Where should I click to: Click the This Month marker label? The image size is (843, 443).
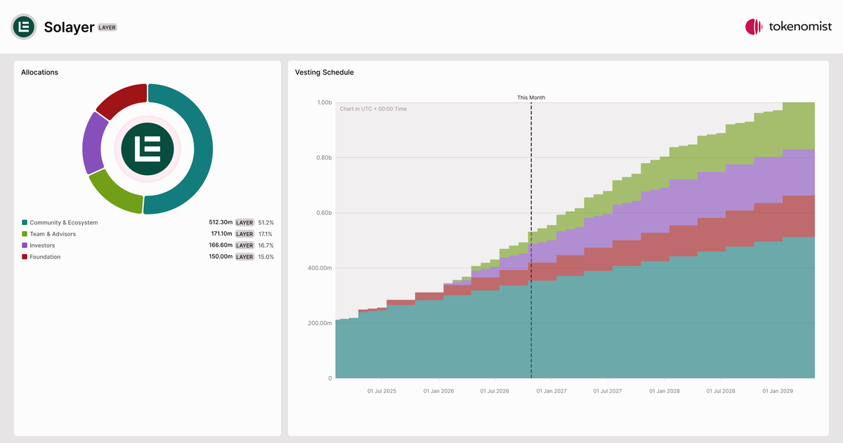pyautogui.click(x=531, y=98)
